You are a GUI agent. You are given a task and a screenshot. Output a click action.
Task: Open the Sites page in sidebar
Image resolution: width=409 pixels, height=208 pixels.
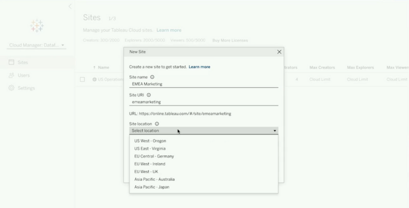click(37, 62)
